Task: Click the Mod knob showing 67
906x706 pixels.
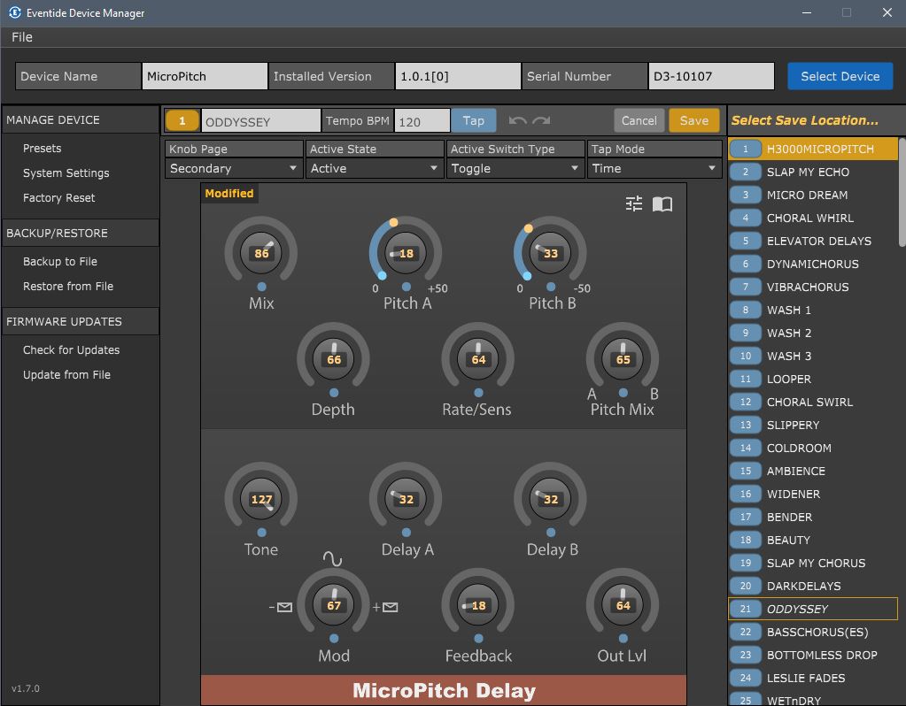Action: click(x=333, y=605)
